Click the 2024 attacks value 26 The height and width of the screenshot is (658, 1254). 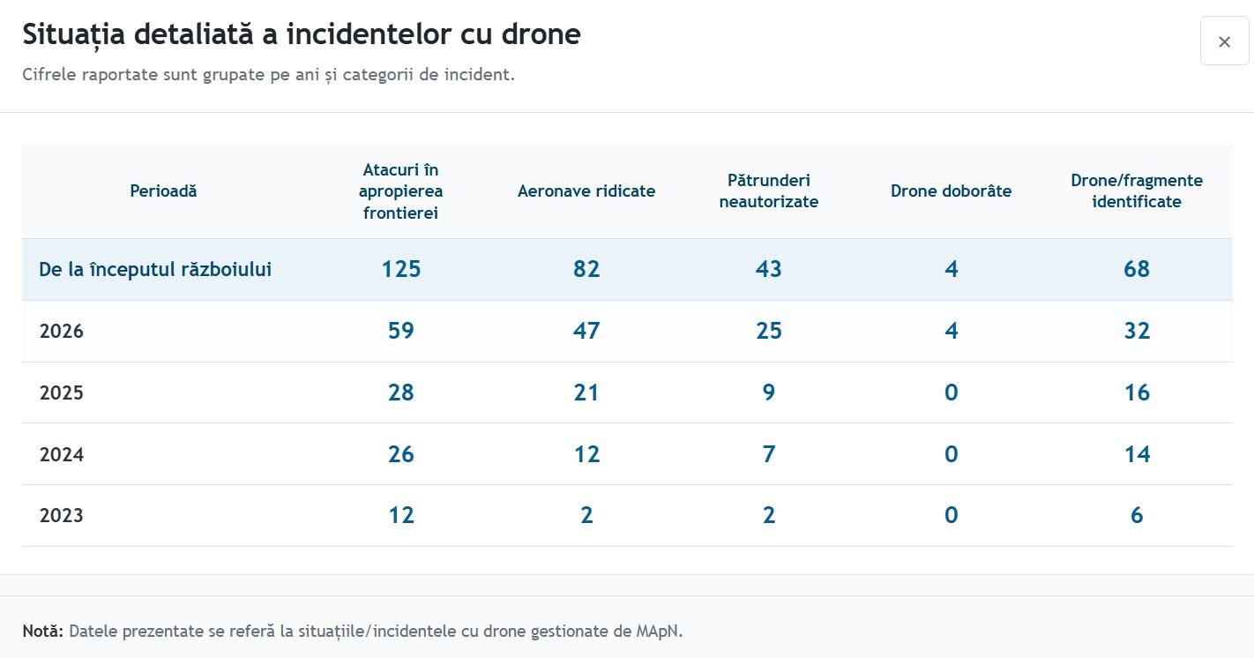(401, 454)
